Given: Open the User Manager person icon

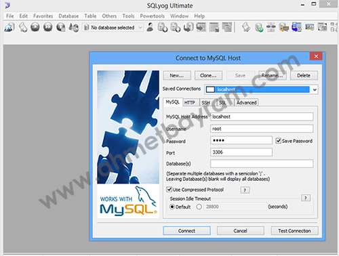Looking at the screenshot, I should [150, 27].
